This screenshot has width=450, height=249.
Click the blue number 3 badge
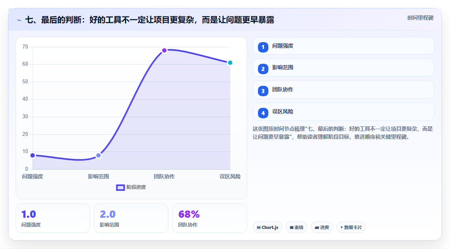coord(263,91)
